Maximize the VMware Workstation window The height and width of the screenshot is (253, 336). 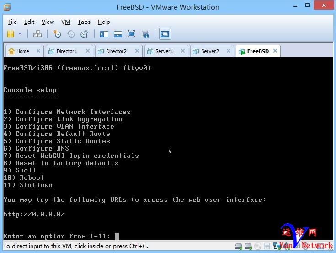tap(308, 5)
